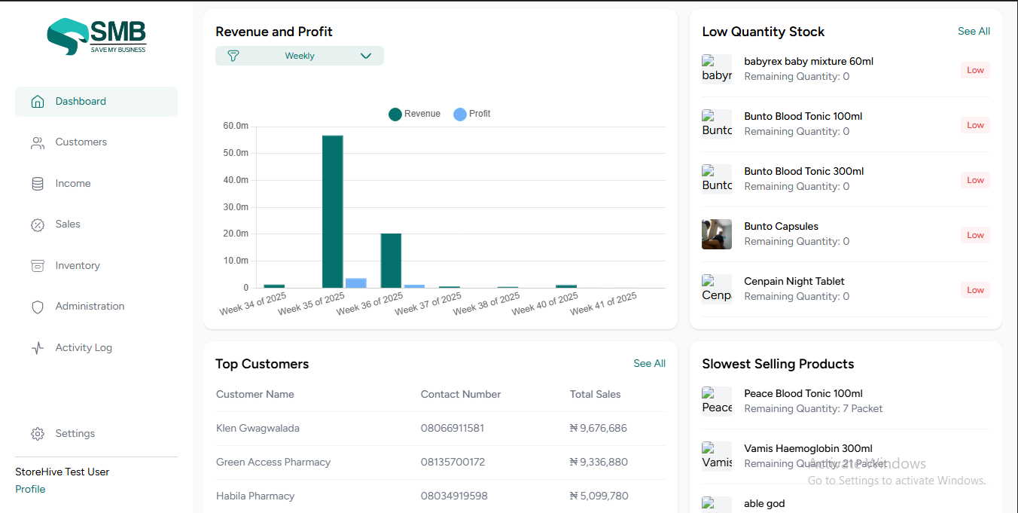Switch to the Customers section

81,142
